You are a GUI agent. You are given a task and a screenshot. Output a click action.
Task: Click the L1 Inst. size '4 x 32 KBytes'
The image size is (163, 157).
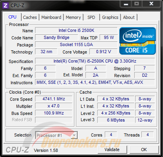click(x=116, y=106)
